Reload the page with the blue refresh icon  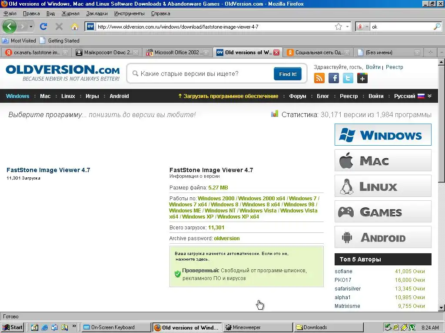click(43, 26)
